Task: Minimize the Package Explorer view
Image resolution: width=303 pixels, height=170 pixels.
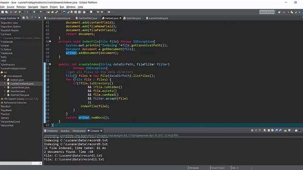Action: coord(36,17)
